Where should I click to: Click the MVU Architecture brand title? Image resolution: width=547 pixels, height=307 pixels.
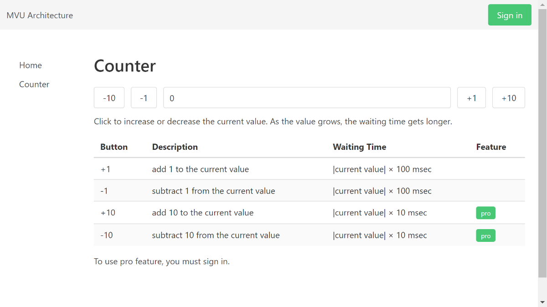click(40, 15)
